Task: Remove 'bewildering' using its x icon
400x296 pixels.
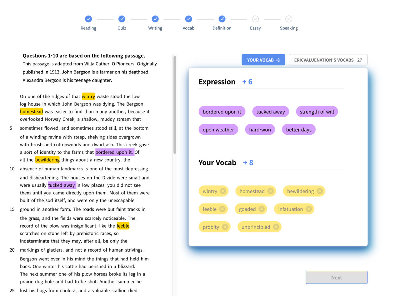Action: (x=320, y=191)
